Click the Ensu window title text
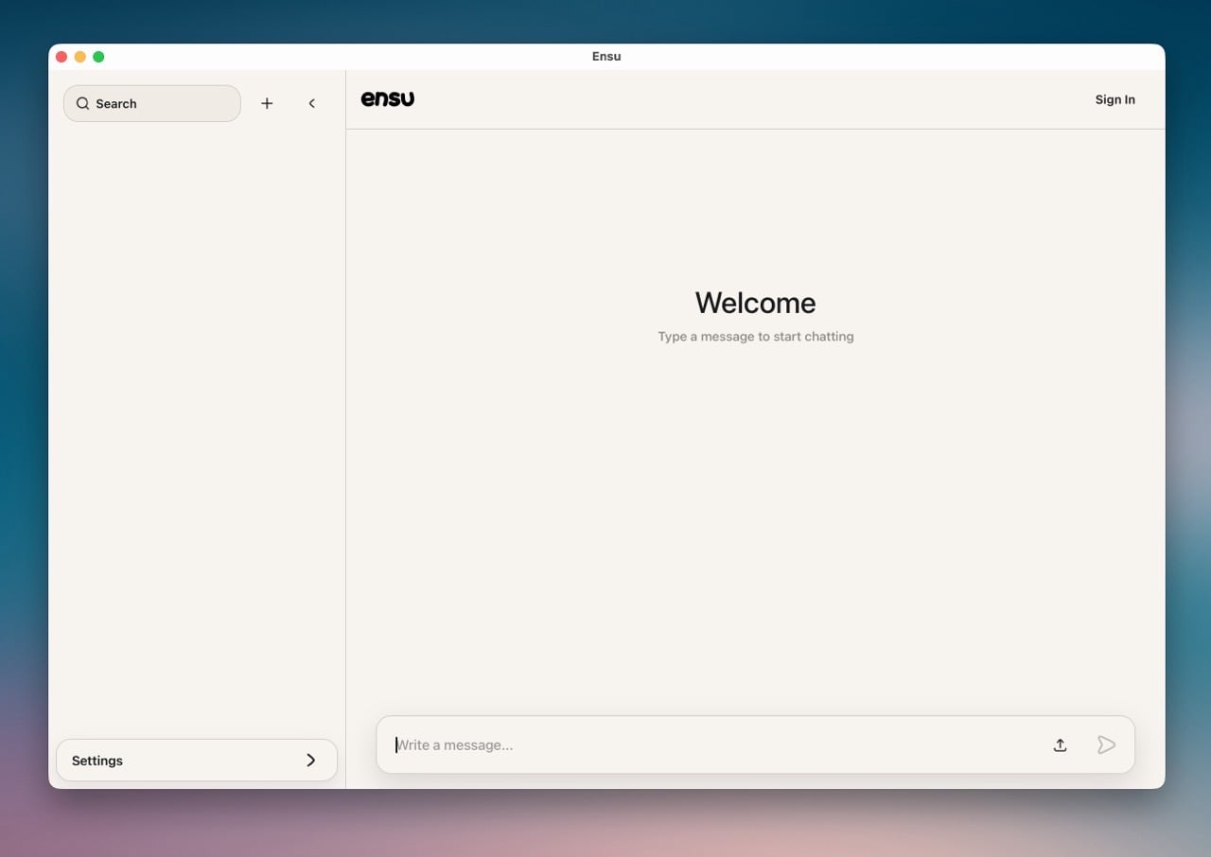Viewport: 1211px width, 857px height. [x=606, y=57]
